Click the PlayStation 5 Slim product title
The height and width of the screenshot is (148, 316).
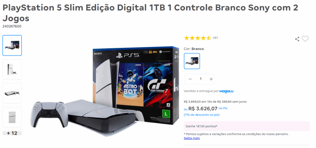point(150,13)
